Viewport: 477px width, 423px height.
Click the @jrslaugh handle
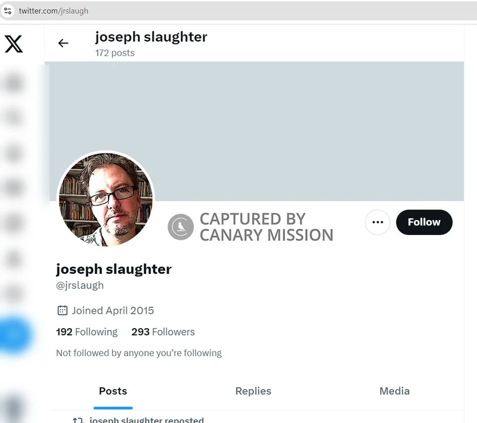(x=80, y=285)
